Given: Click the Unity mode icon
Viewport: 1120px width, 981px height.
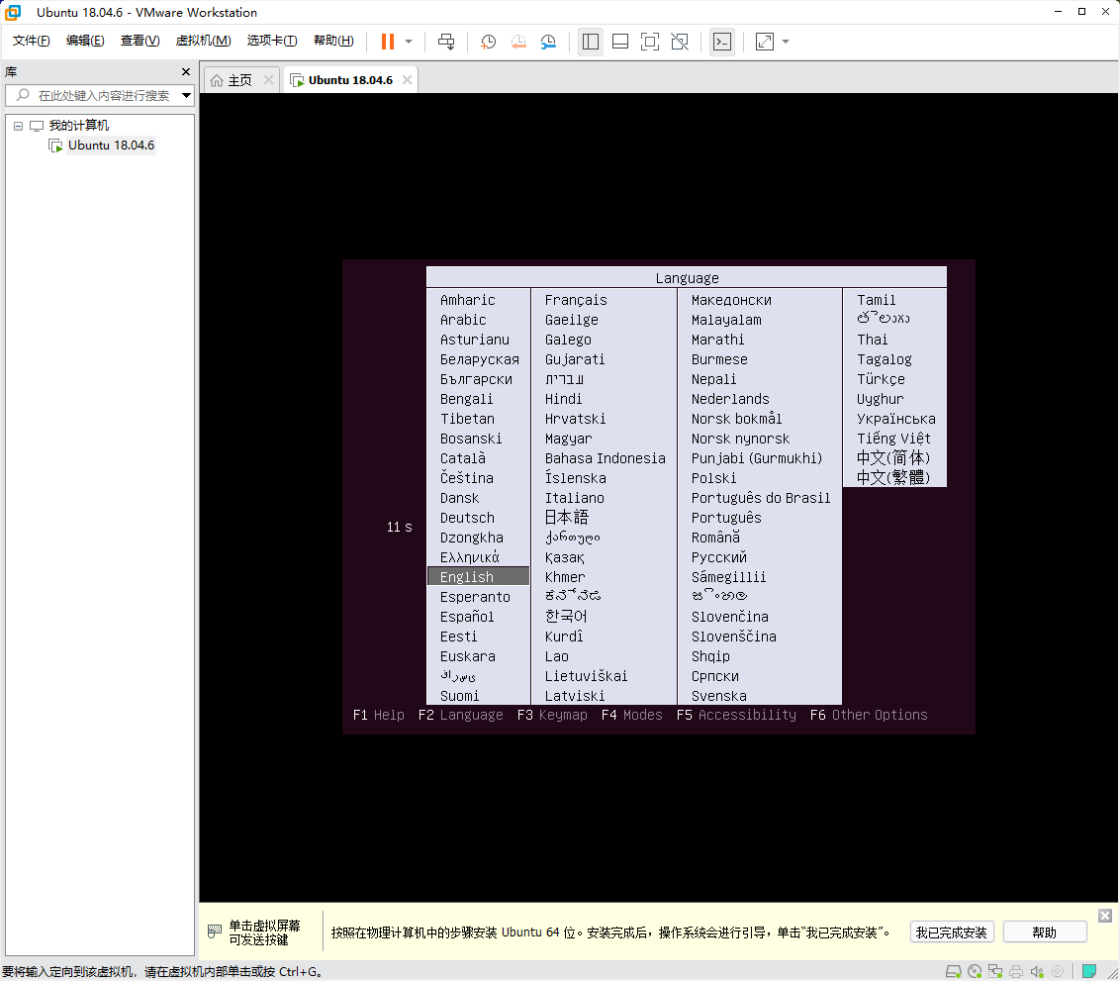Looking at the screenshot, I should pyautogui.click(x=680, y=42).
